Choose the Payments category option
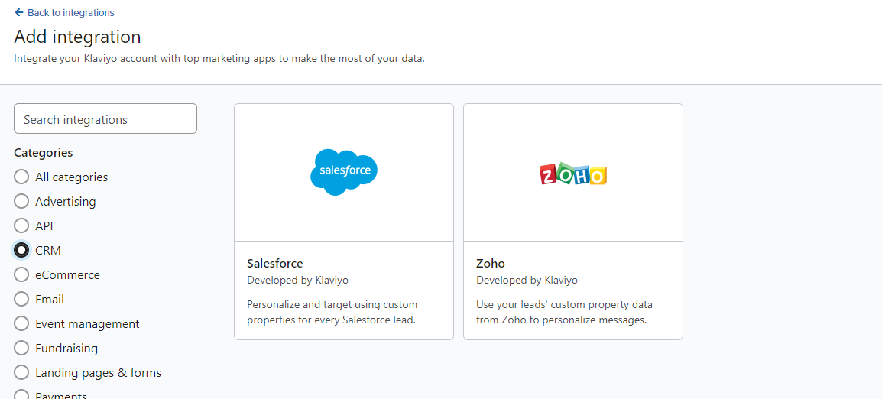 21,395
